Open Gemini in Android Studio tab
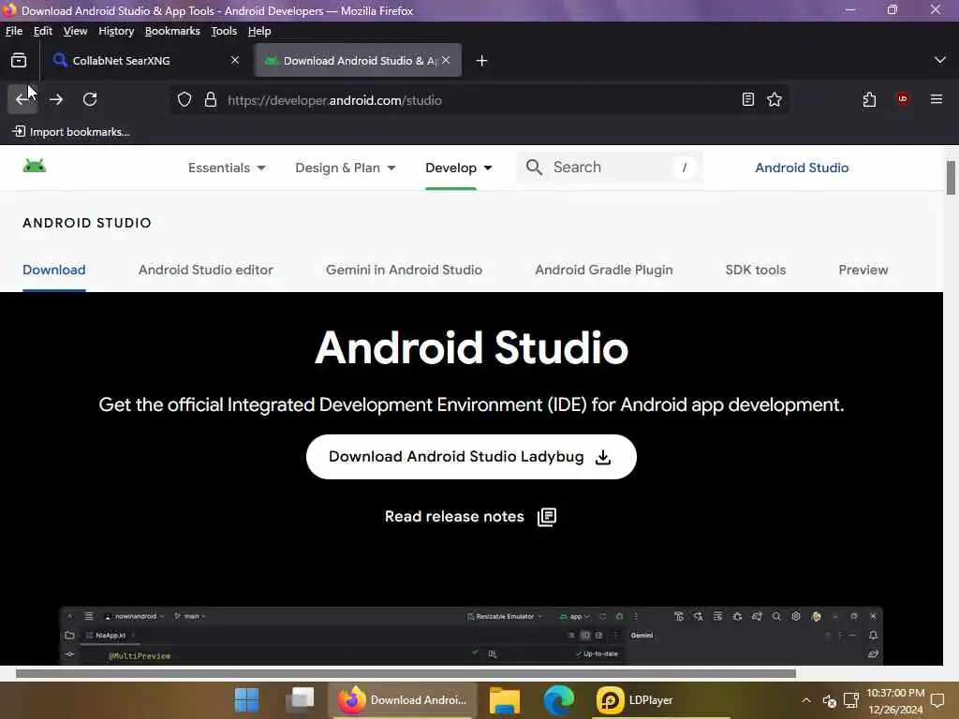The height and width of the screenshot is (719, 959). pos(404,270)
